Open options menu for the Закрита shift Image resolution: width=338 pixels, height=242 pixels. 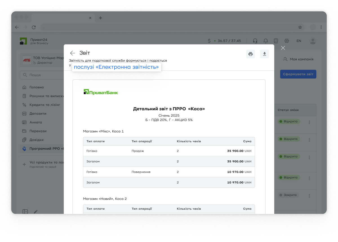point(309,196)
